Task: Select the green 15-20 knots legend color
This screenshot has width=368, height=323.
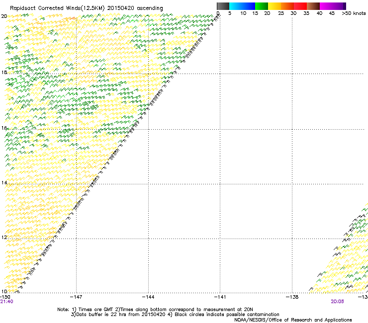Action: point(262,6)
